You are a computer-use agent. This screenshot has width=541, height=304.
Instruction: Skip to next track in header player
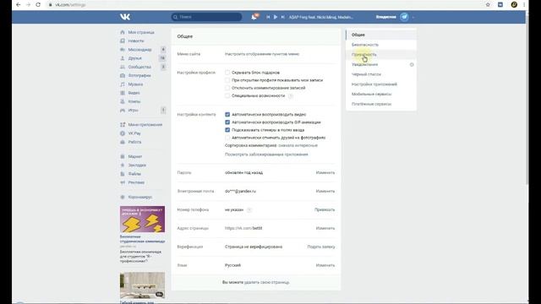[x=283, y=17]
